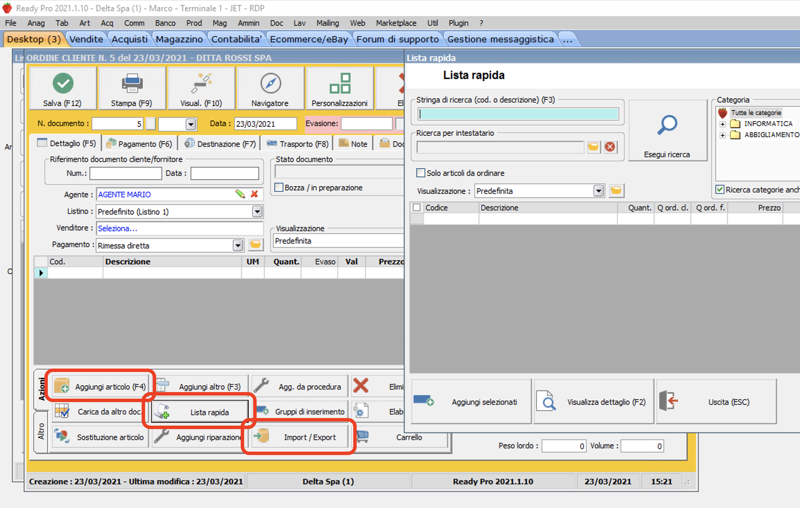Open Visualizzazione dropdown in Lista rapida
The height and width of the screenshot is (508, 800).
[x=598, y=191]
